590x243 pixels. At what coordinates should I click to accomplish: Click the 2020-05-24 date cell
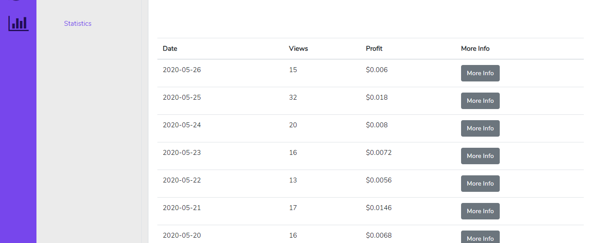point(182,125)
